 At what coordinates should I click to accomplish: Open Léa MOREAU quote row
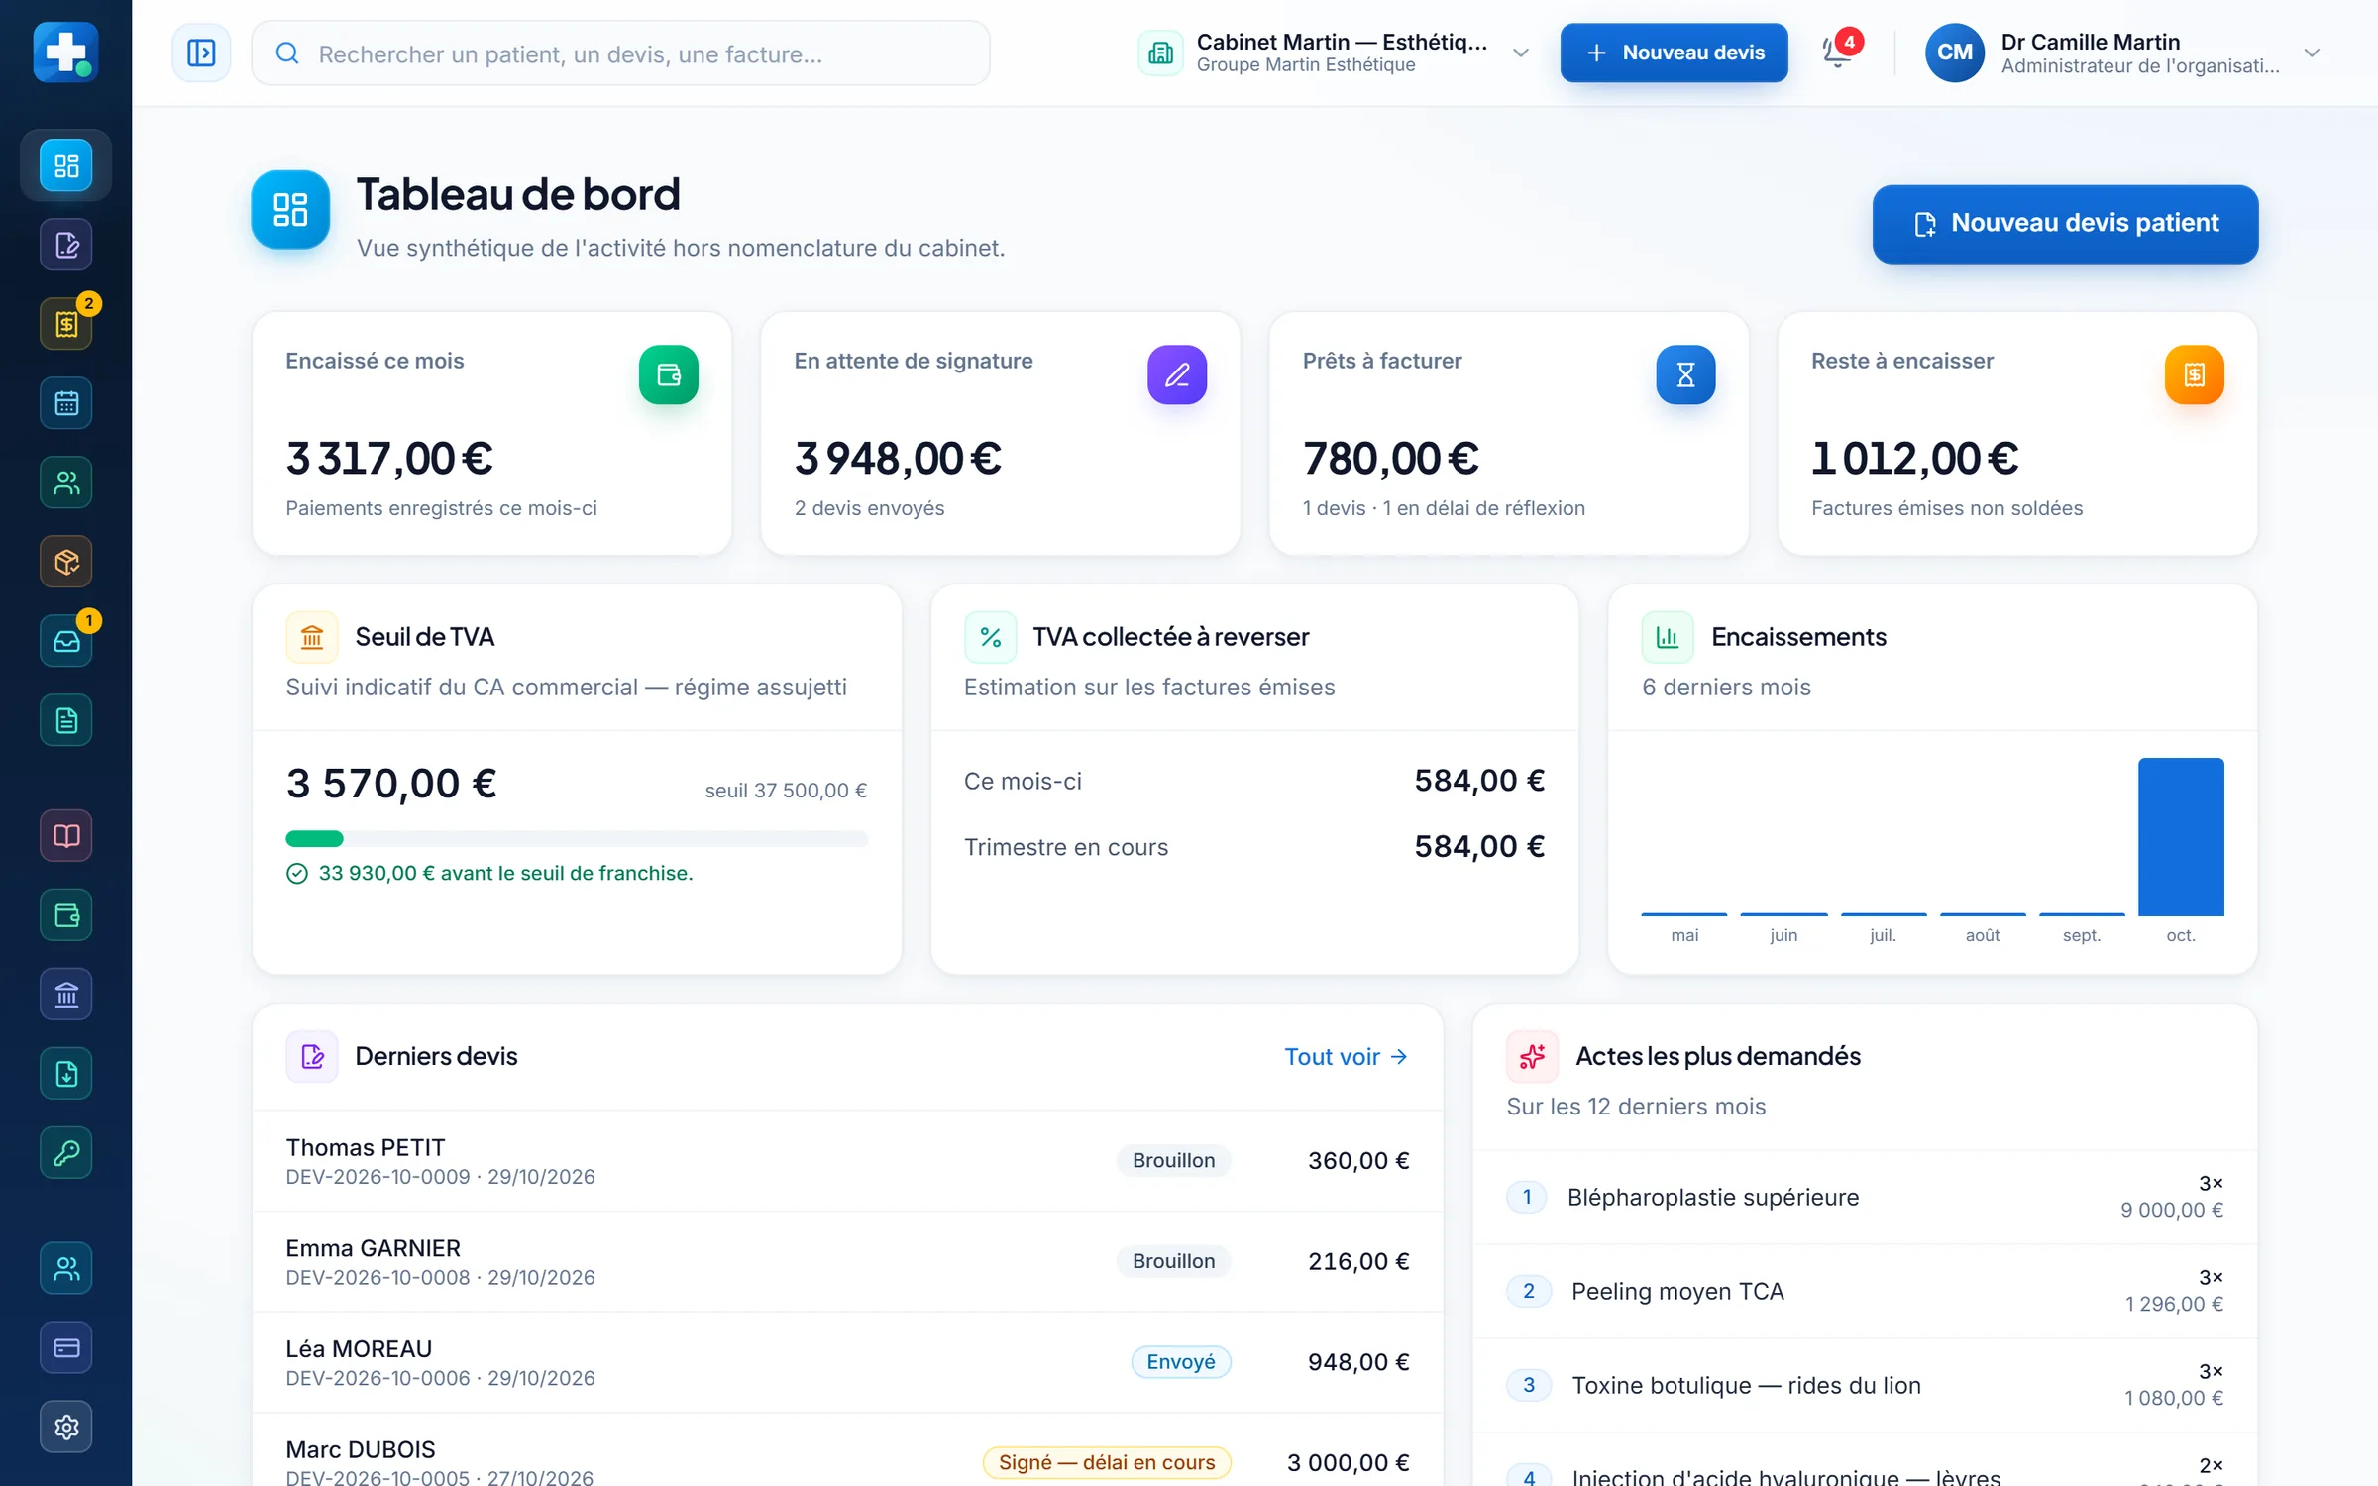point(847,1362)
